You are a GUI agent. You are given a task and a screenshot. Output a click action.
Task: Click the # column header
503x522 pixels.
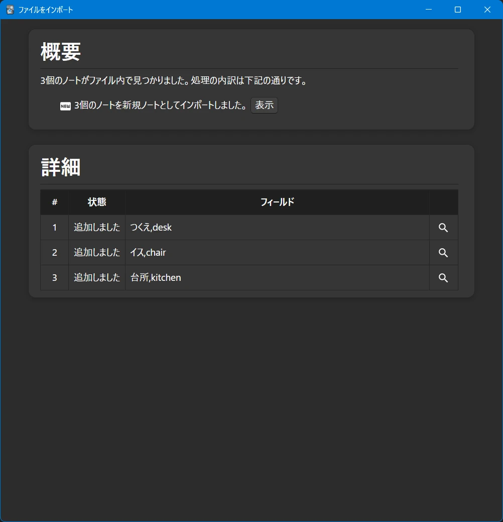tap(55, 202)
